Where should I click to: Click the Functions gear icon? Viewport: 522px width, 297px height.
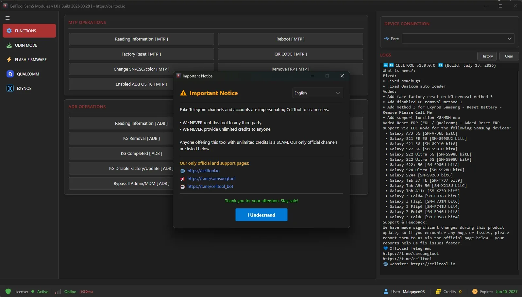9,31
